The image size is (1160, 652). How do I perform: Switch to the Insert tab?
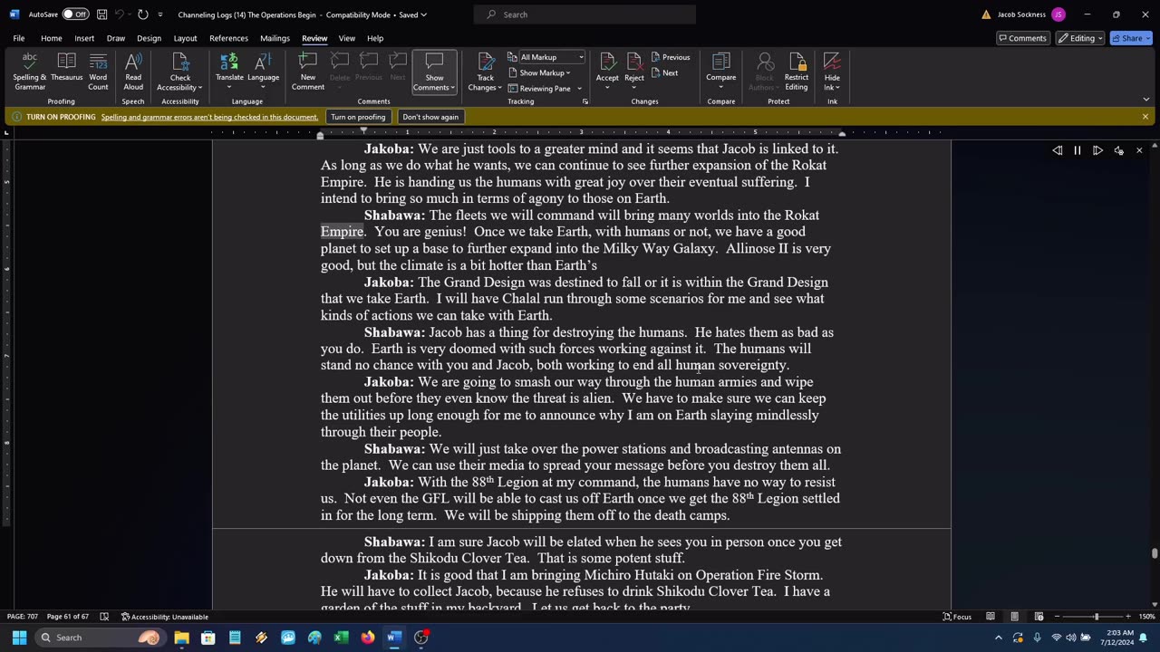coord(84,38)
